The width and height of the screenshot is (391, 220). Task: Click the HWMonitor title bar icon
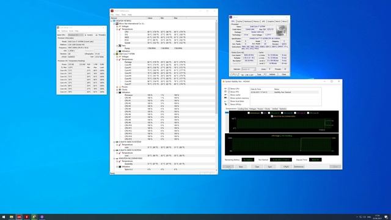tap(112, 11)
